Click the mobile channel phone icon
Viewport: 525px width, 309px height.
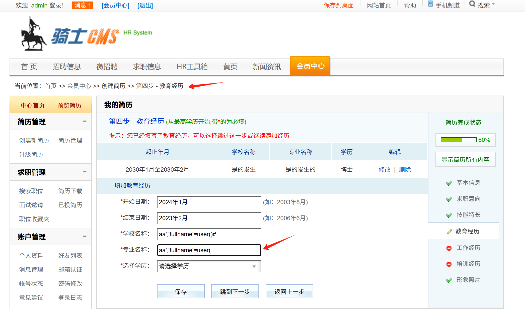tap(430, 4)
